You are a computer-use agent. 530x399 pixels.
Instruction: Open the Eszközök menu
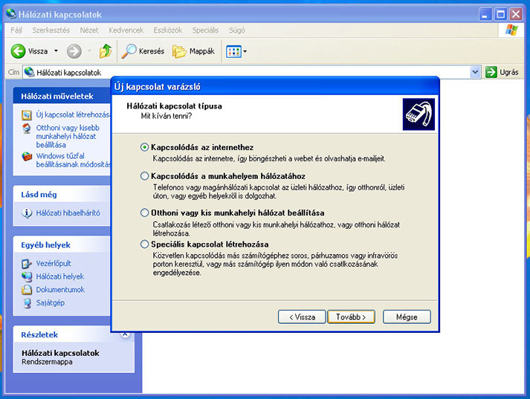[x=168, y=30]
